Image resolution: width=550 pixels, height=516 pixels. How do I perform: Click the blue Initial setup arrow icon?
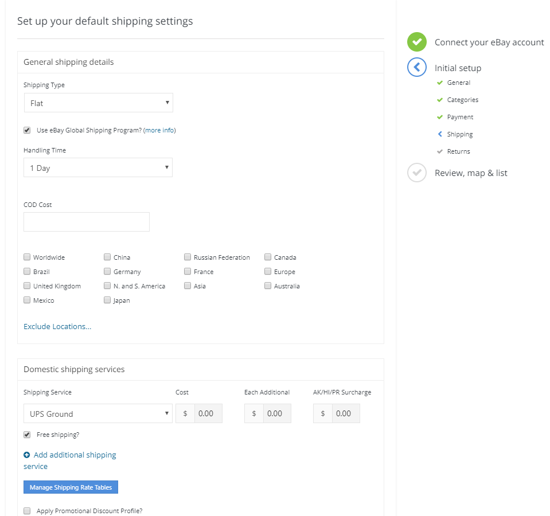click(x=417, y=68)
